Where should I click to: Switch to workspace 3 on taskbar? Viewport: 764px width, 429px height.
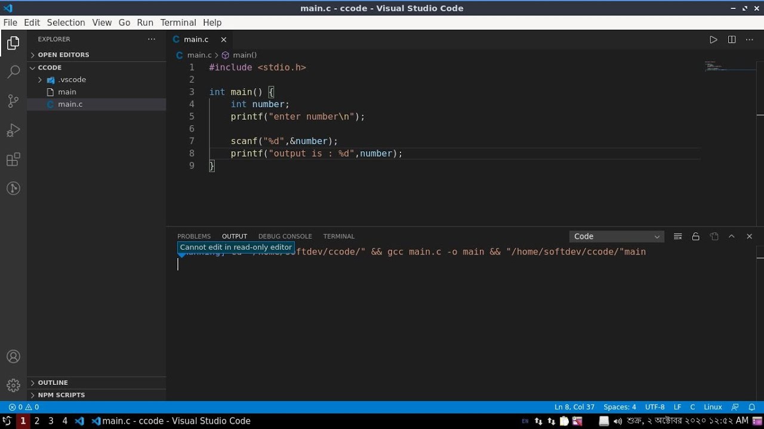[51, 421]
